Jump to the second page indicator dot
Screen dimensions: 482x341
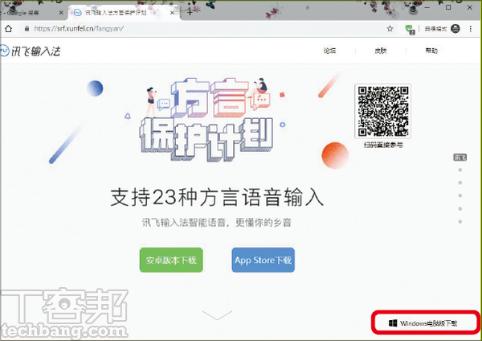[460, 170]
